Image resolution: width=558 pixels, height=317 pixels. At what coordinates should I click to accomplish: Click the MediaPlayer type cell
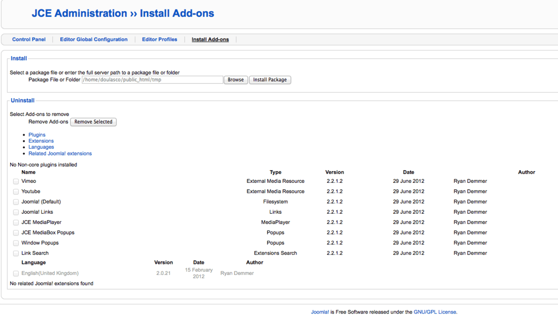(275, 222)
